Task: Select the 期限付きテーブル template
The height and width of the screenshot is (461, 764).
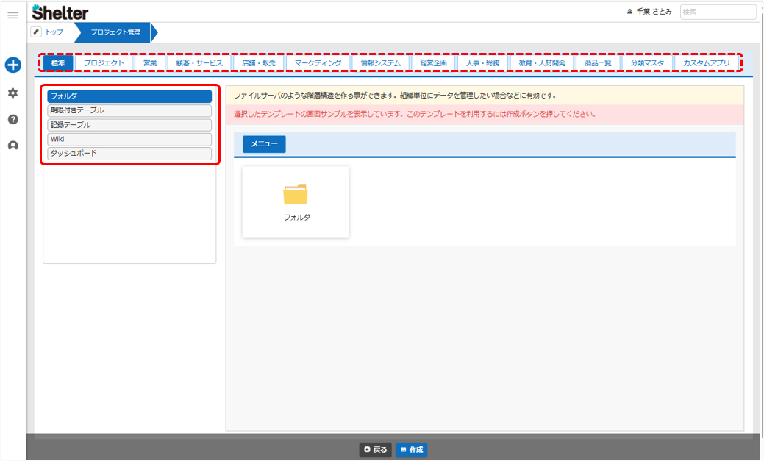Action: tap(129, 110)
